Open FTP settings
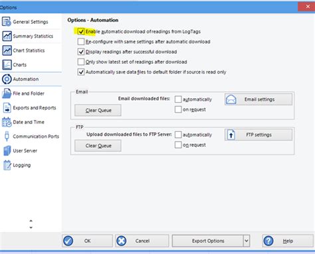Screen dimensions: 315x254 259,135
